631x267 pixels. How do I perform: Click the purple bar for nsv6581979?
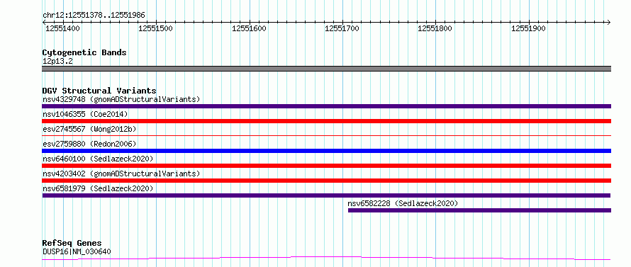click(326, 195)
